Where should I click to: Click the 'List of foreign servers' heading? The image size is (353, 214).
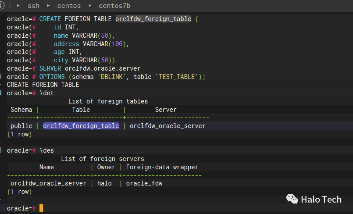103,159
